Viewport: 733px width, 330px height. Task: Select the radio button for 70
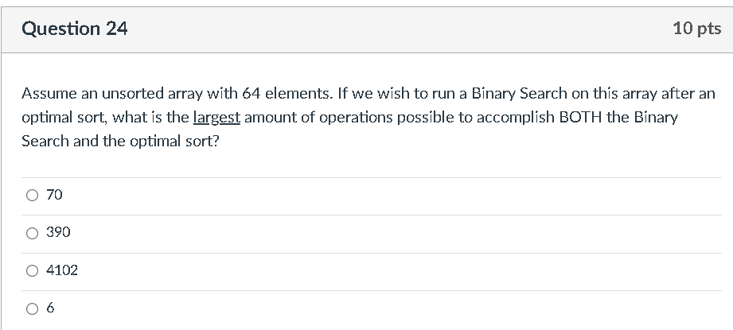32,195
